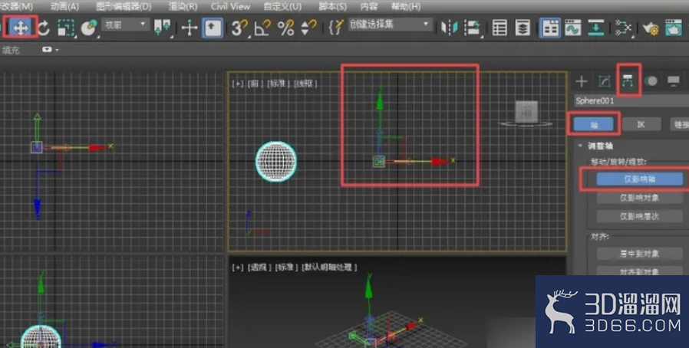The height and width of the screenshot is (348, 689).
Task: Select the Move tool in the toolbar
Action: tap(20, 28)
